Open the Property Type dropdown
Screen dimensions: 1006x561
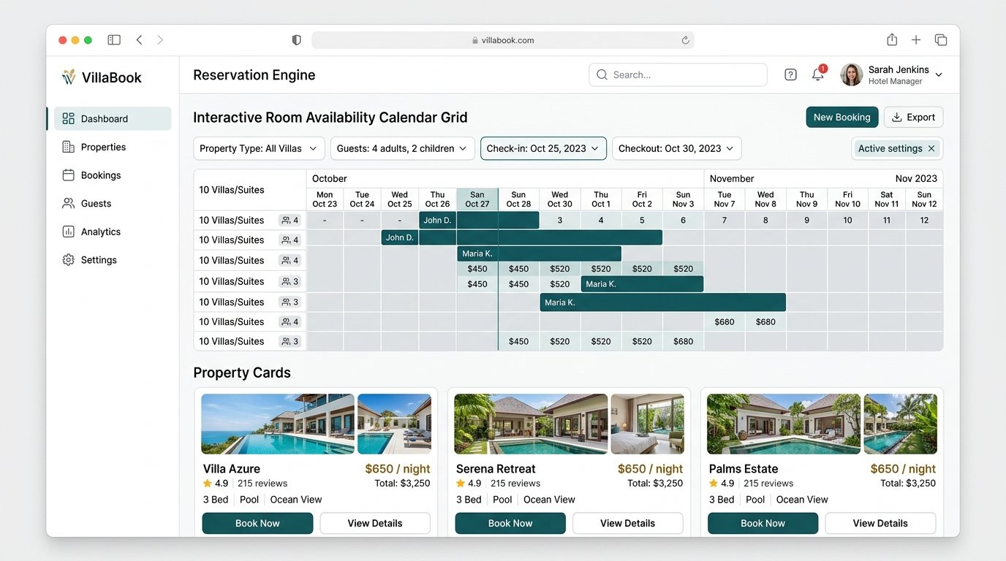click(x=259, y=148)
